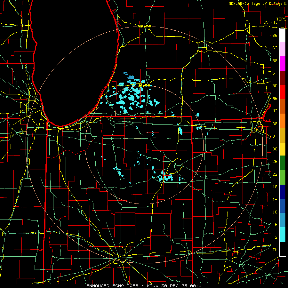Click the 30 DEC 25 date stamp

175,286
